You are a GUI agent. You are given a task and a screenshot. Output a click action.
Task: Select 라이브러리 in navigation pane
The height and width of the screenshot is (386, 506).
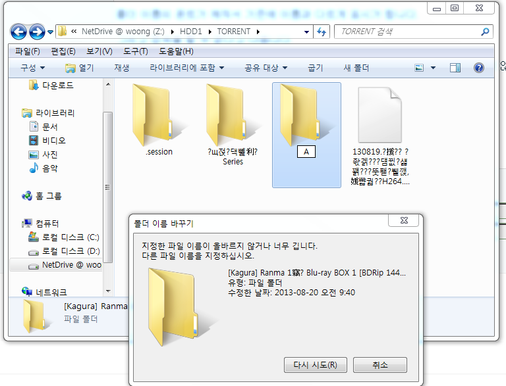(x=48, y=112)
